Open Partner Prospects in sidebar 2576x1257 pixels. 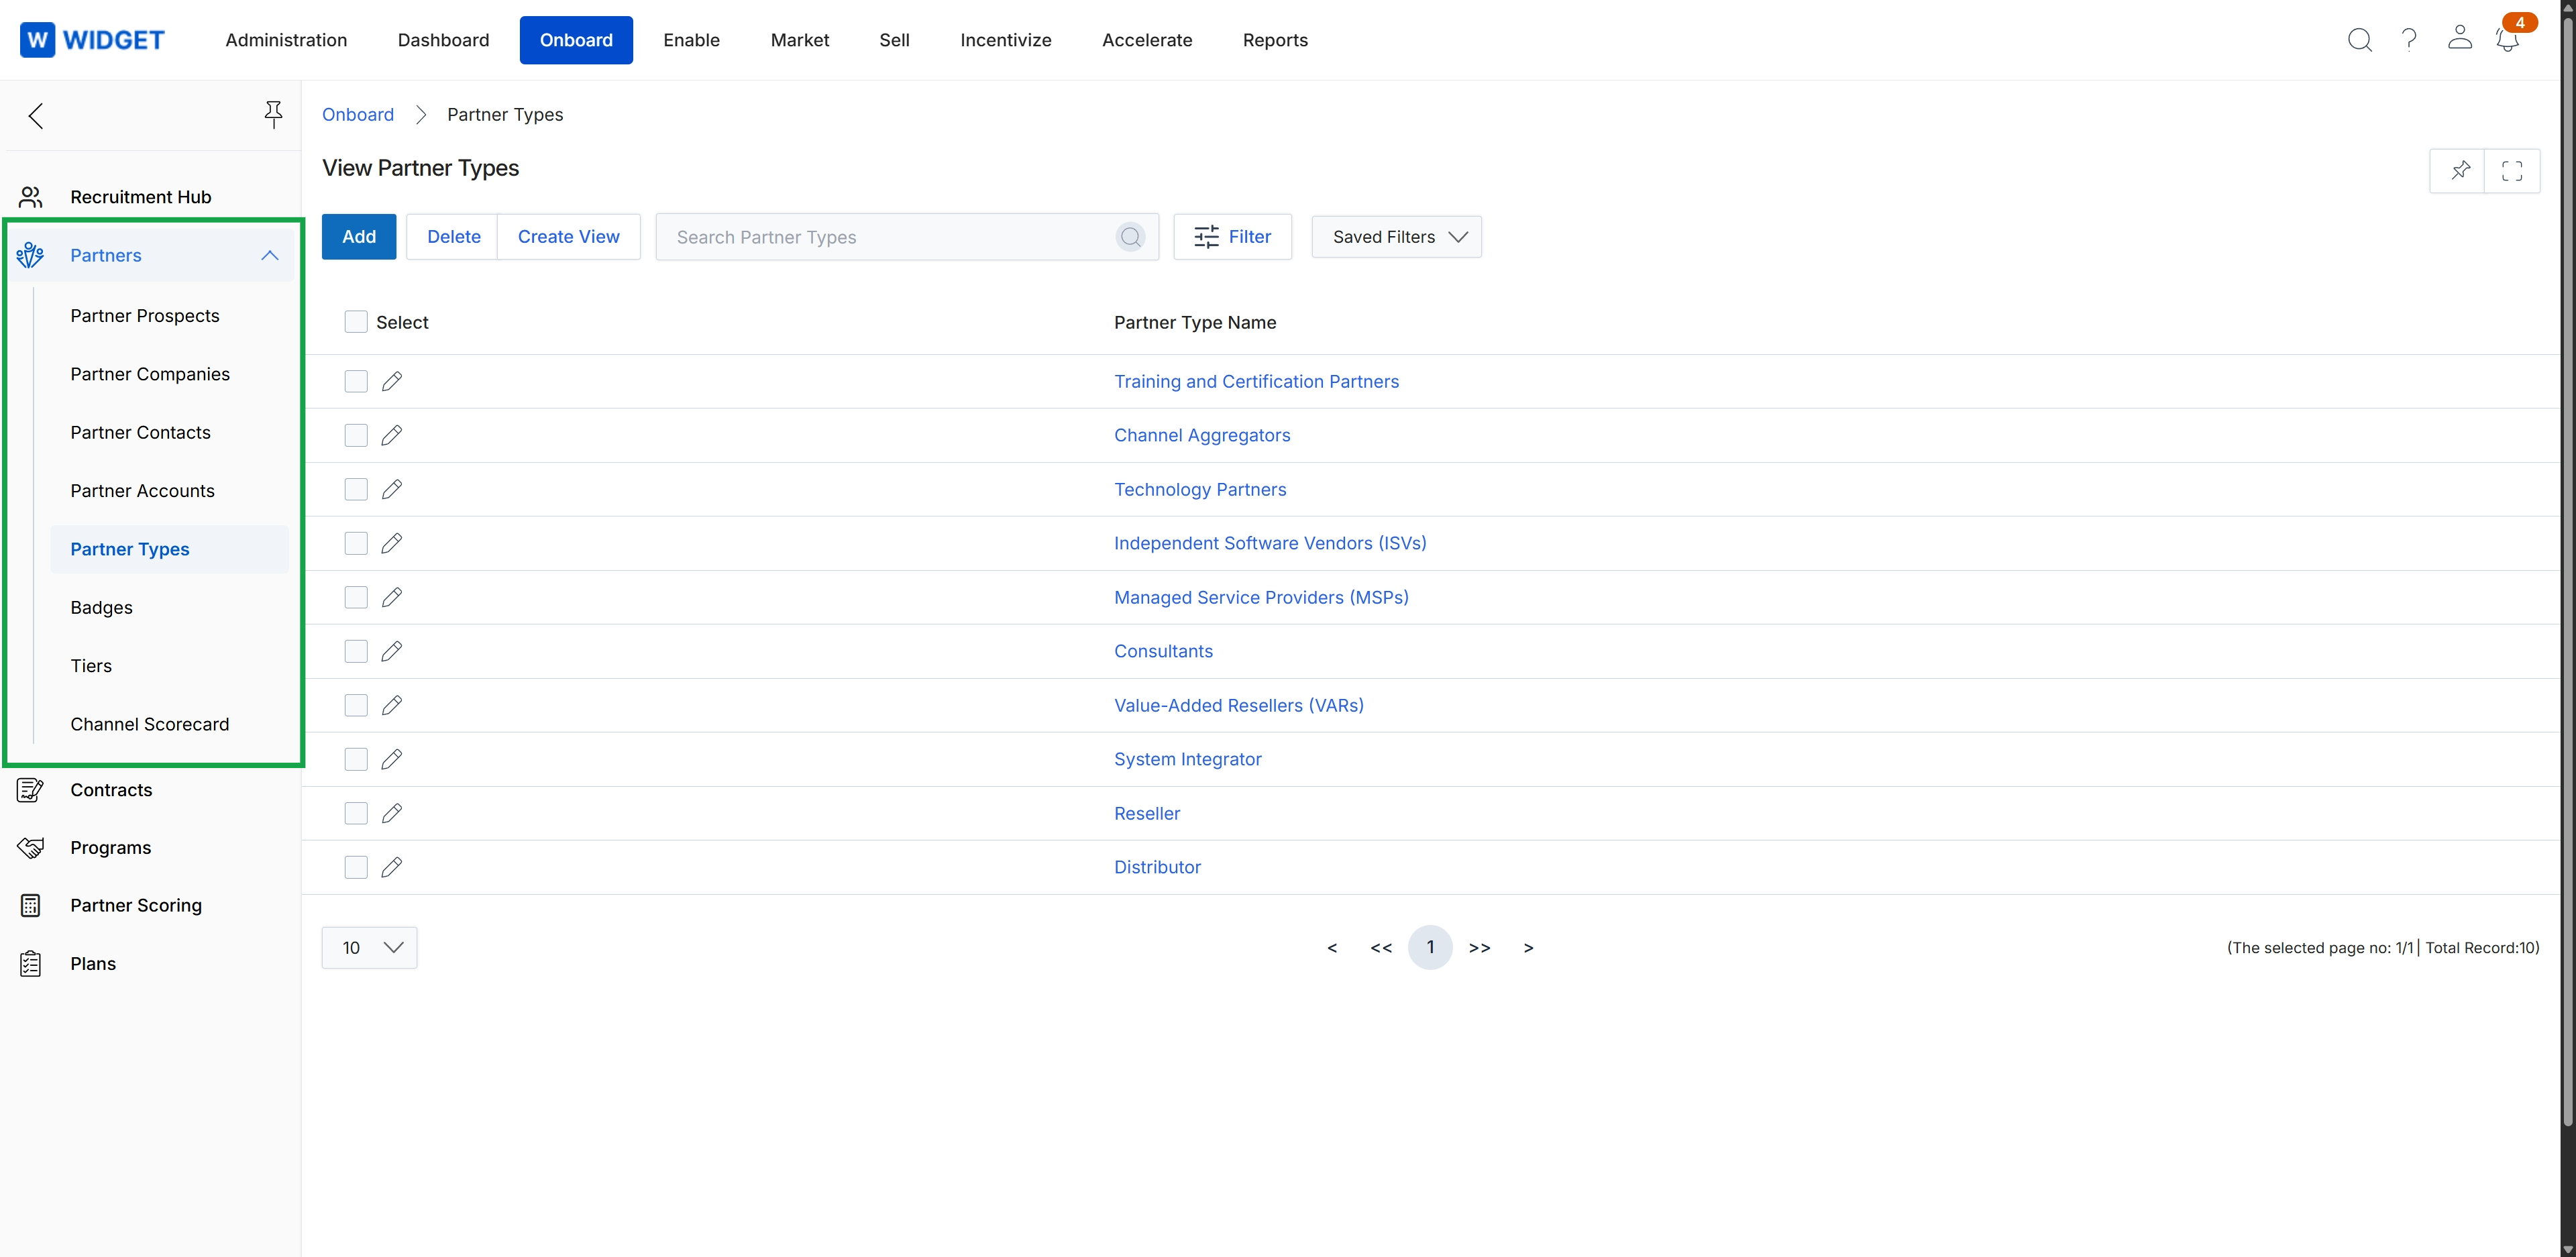(145, 316)
